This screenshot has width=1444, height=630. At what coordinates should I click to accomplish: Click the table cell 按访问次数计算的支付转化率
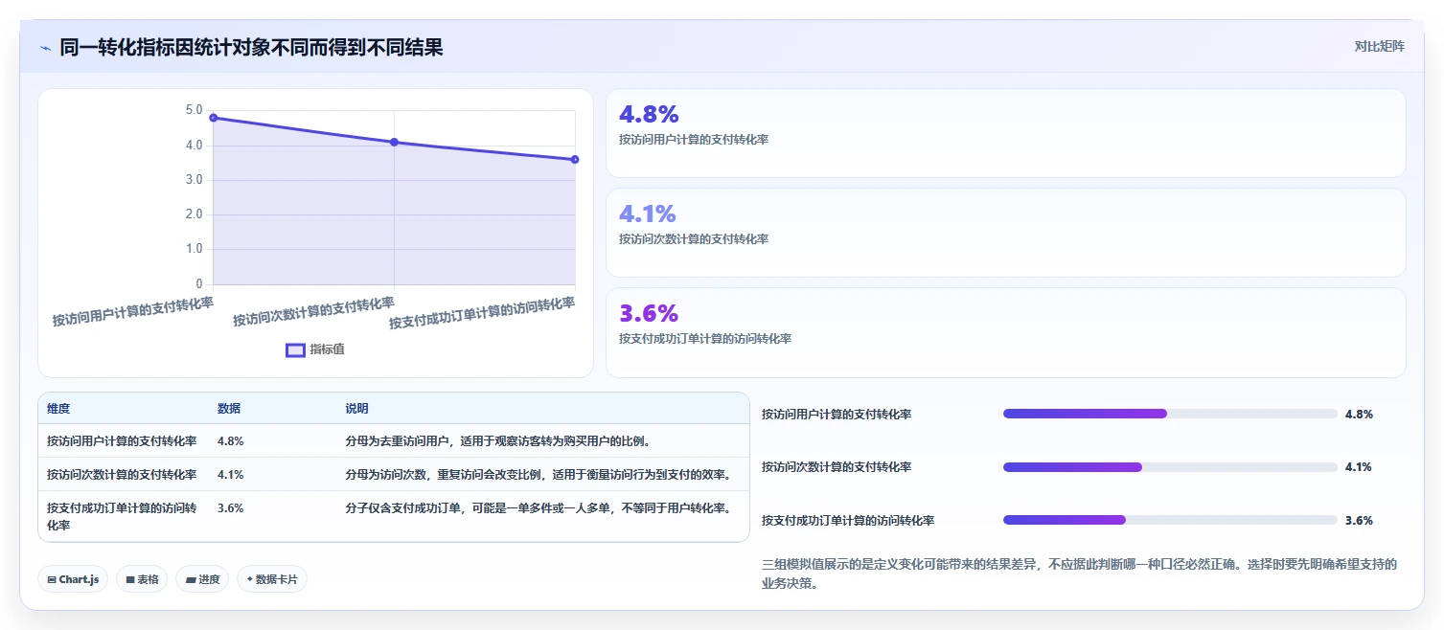pyautogui.click(x=122, y=475)
